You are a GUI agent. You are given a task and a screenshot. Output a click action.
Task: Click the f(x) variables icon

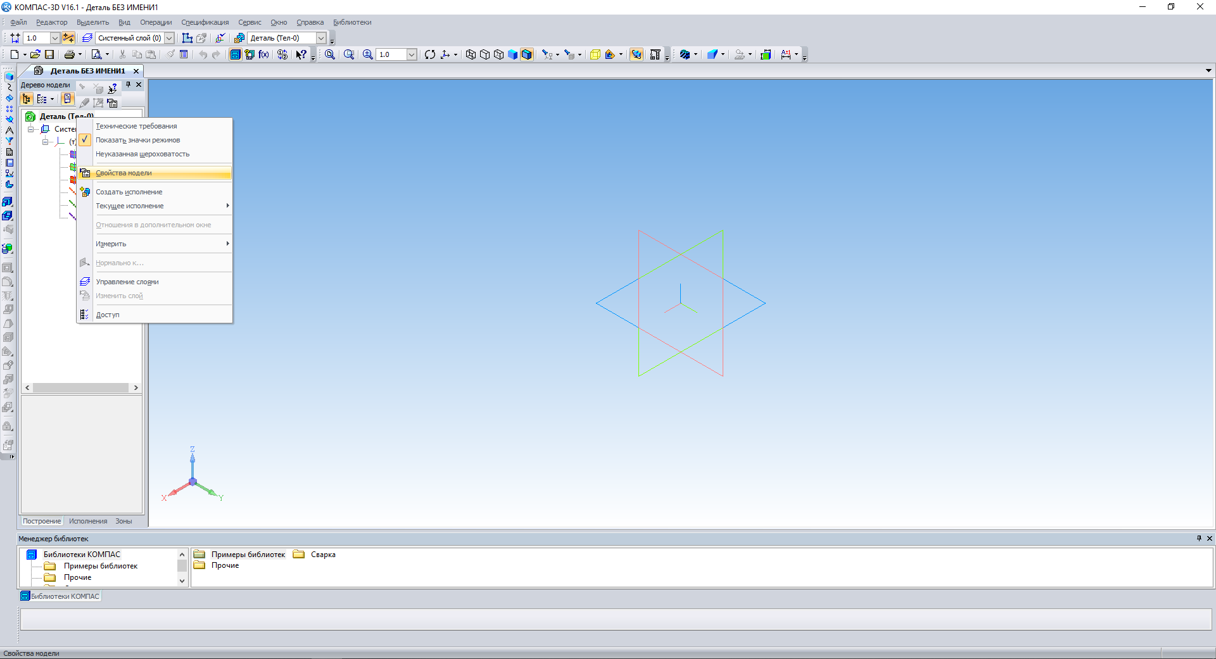click(264, 54)
